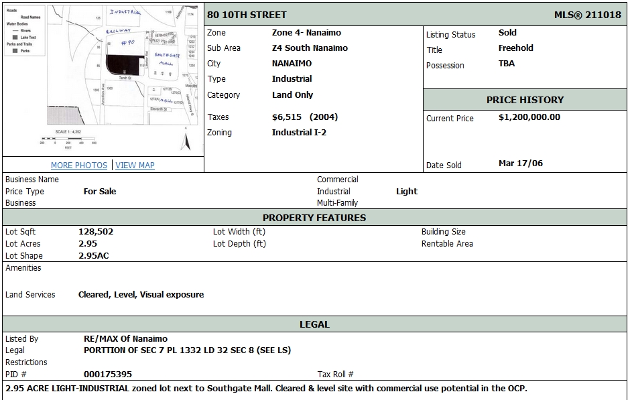Click the category value Land Only
This screenshot has width=630, height=400.
[292, 94]
